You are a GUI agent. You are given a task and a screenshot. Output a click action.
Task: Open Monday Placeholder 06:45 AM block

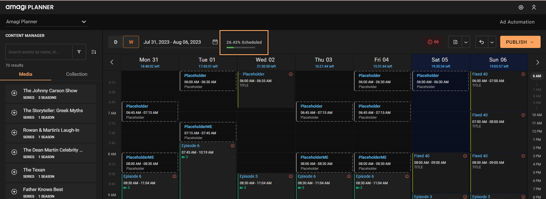tap(150, 112)
